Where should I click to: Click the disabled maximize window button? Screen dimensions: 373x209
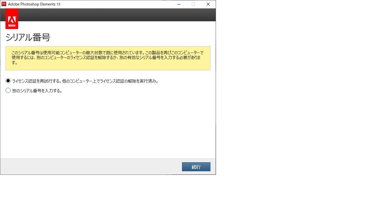click(193, 4)
